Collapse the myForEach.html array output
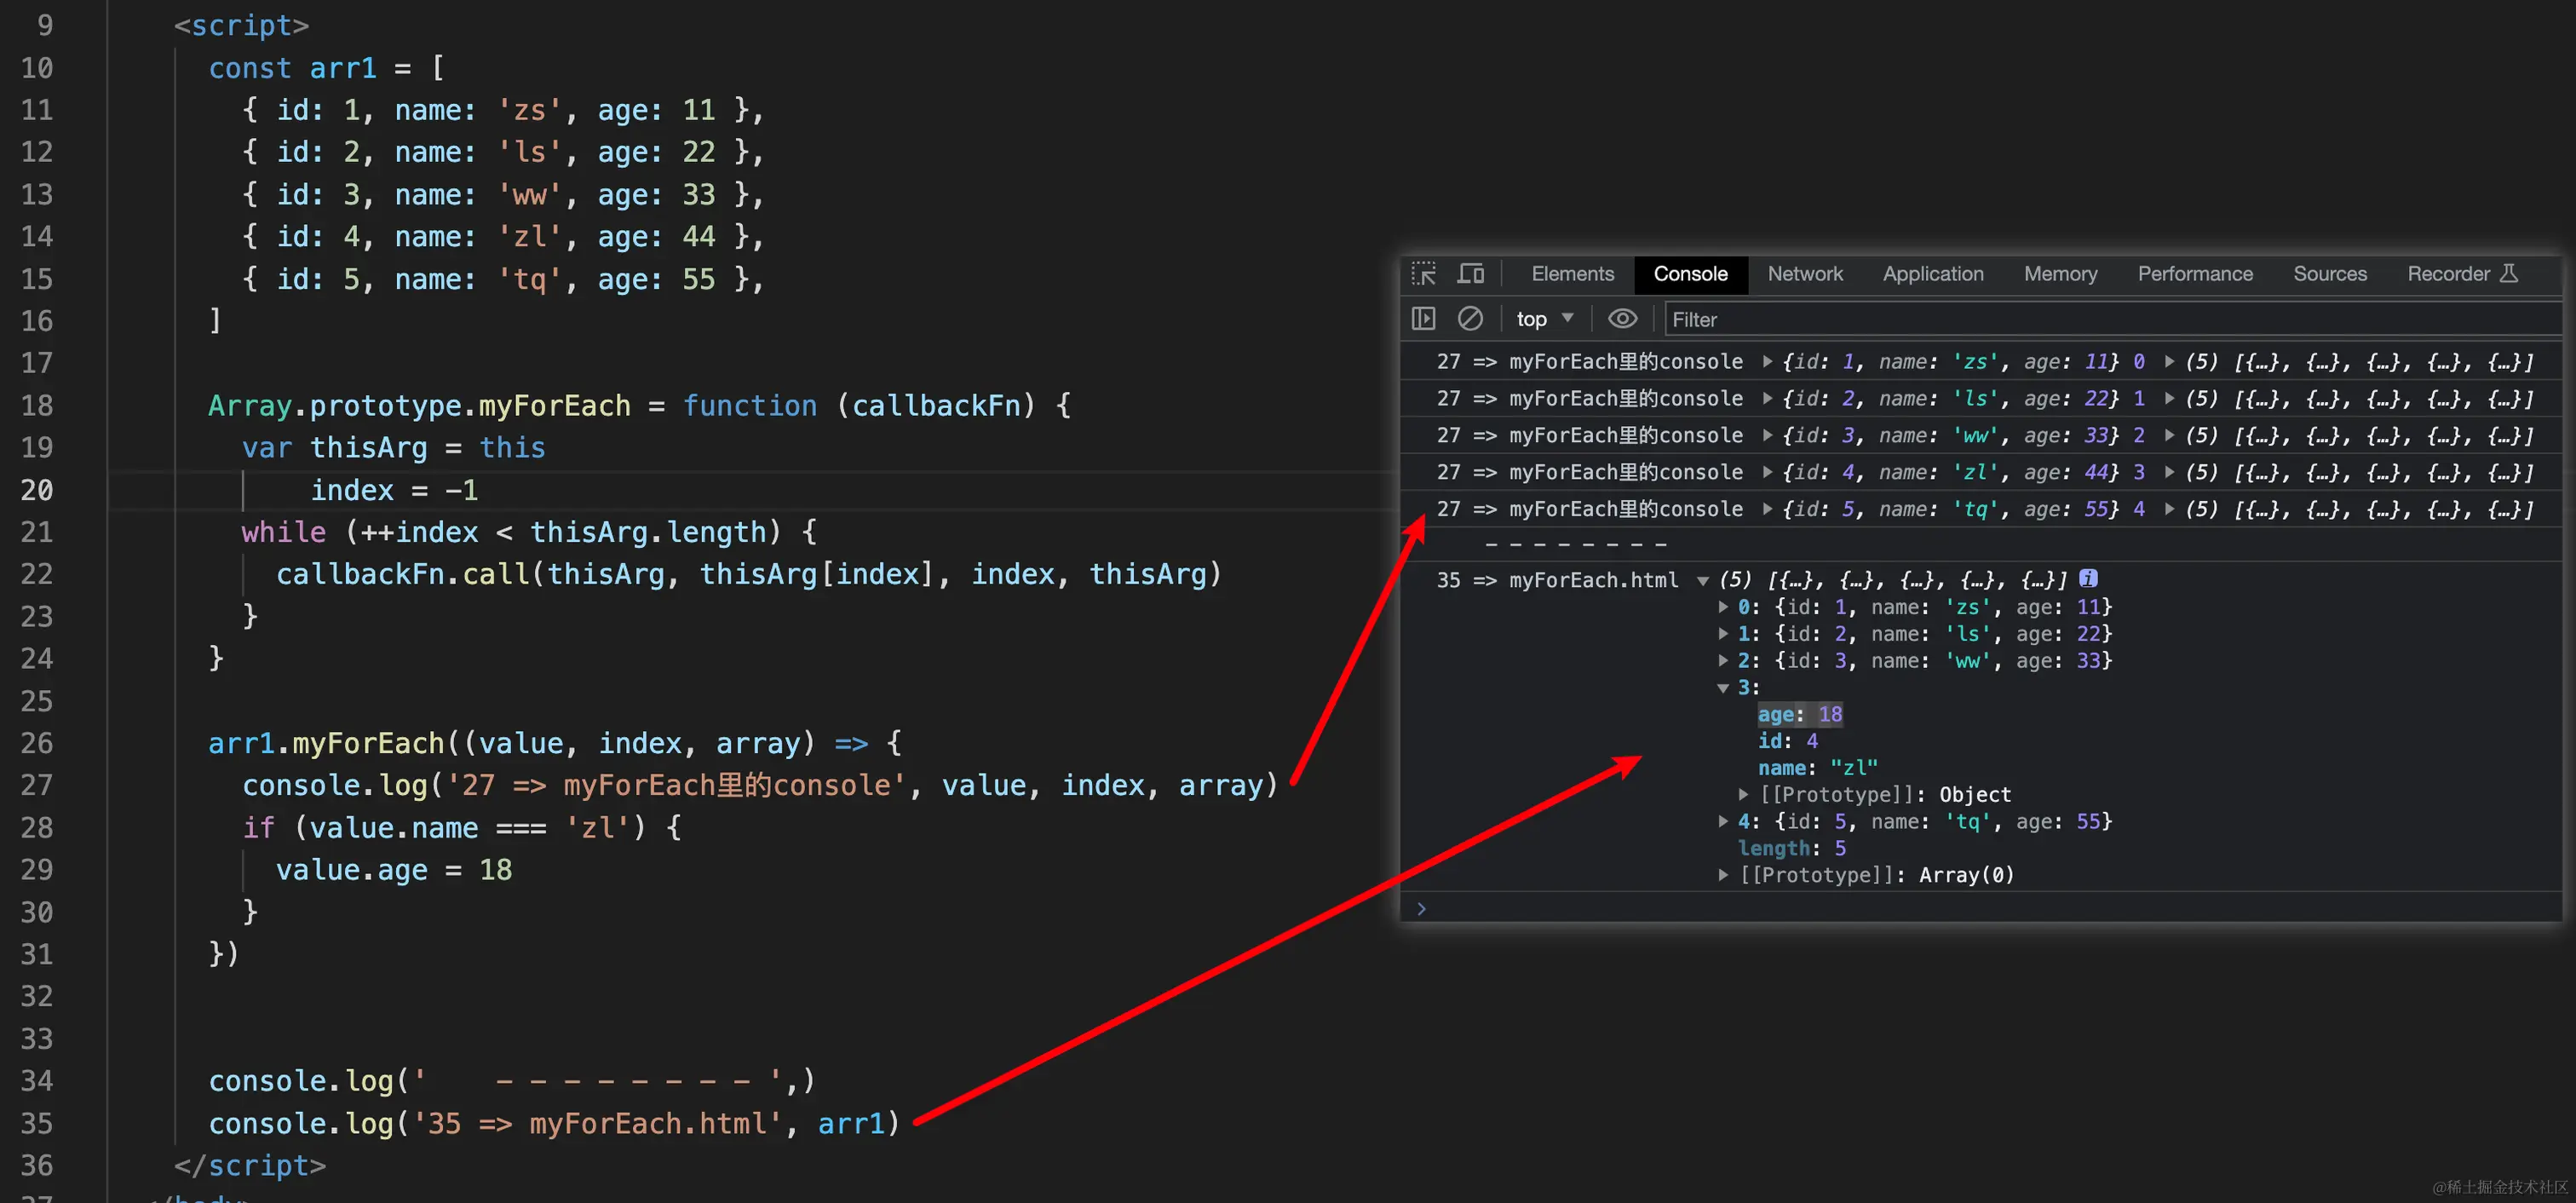2576x1203 pixels. tap(1702, 580)
